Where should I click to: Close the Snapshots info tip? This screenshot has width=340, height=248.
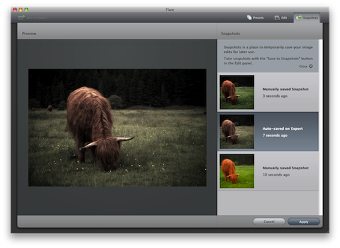(x=311, y=66)
